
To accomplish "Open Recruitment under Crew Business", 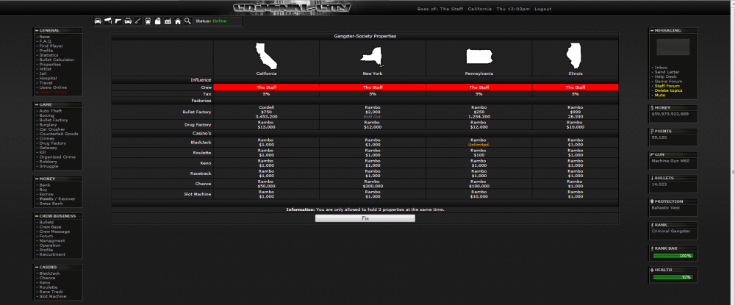I will pos(54,254).
